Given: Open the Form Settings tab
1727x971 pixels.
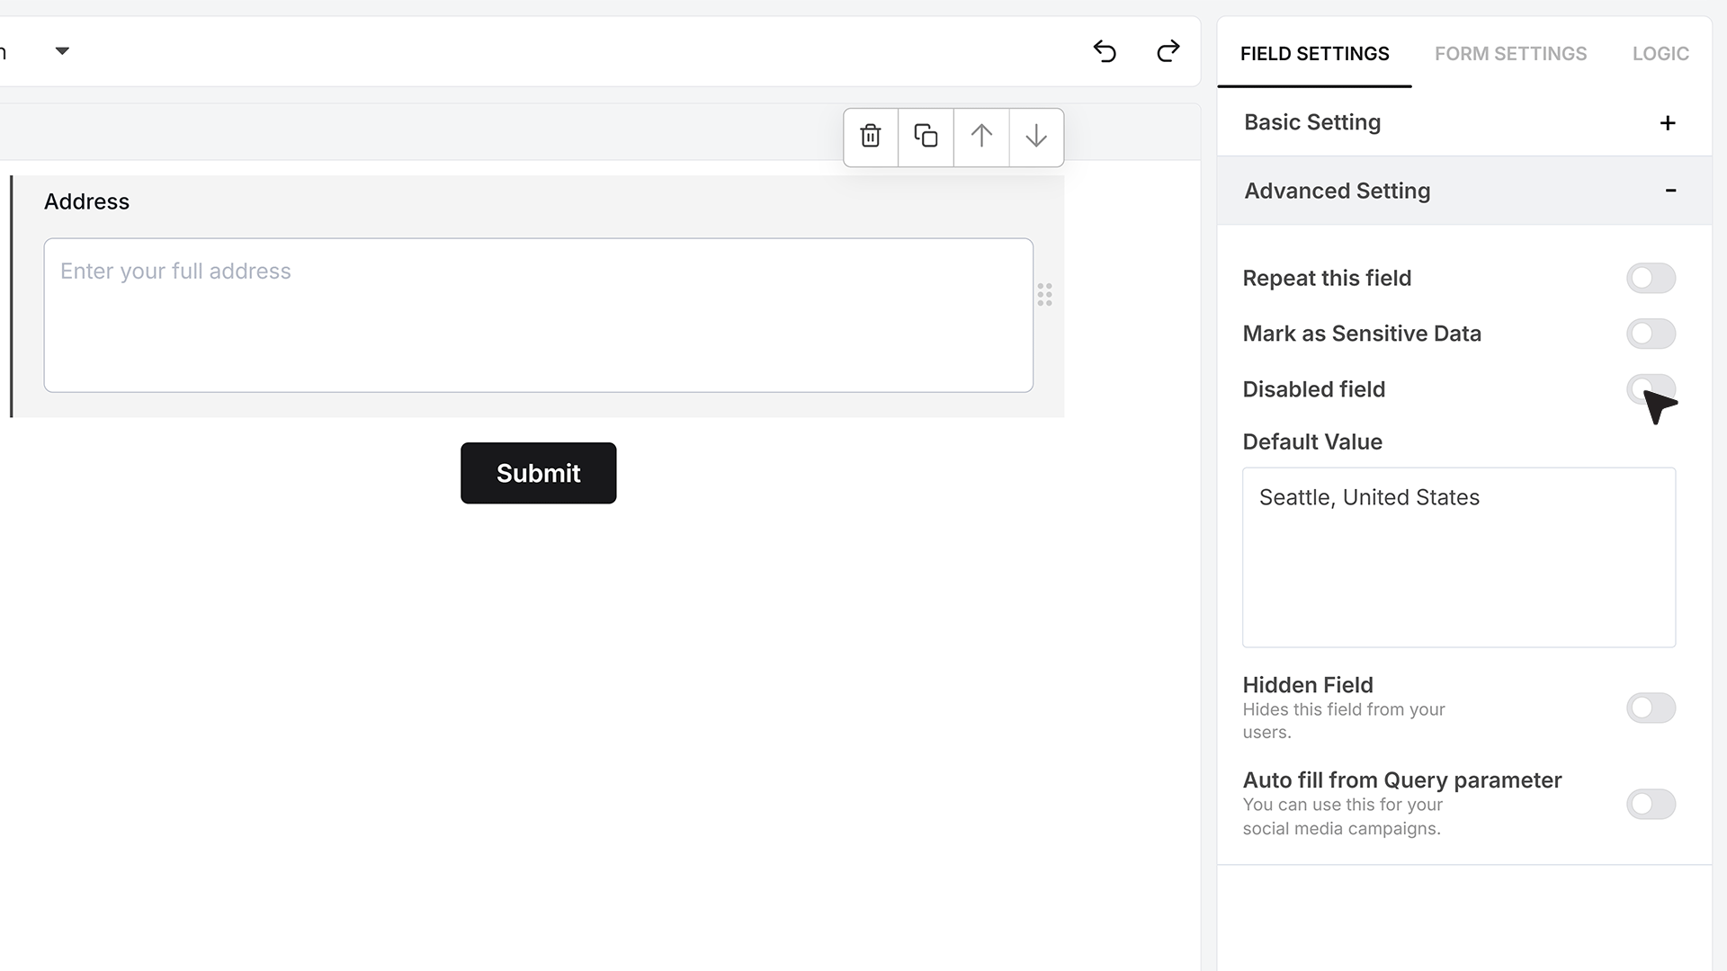Looking at the screenshot, I should pos(1510,54).
